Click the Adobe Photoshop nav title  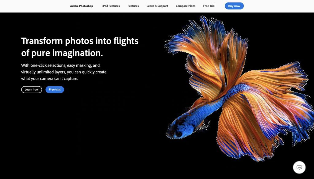pyautogui.click(x=82, y=6)
